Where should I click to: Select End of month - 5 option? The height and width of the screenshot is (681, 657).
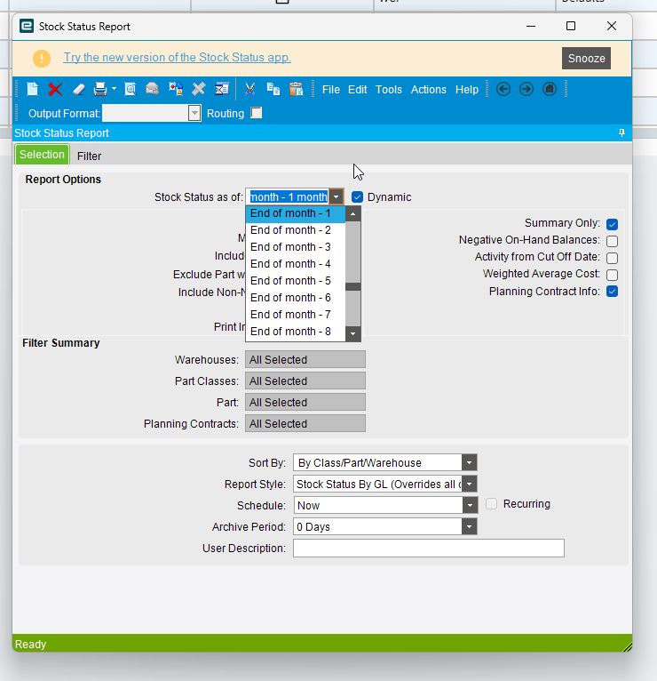(296, 281)
